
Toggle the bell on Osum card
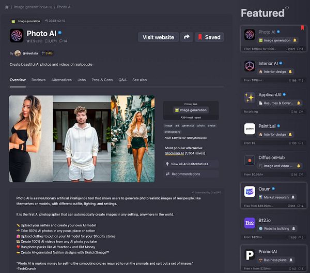pyautogui.click(x=293, y=197)
